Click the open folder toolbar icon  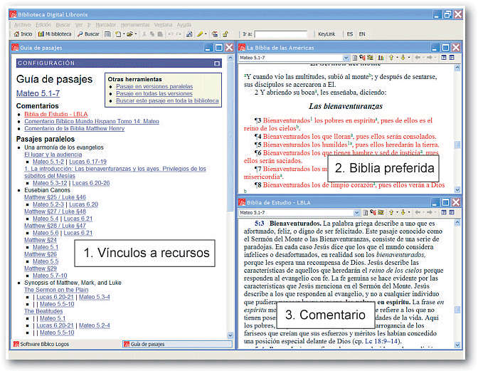click(x=129, y=34)
